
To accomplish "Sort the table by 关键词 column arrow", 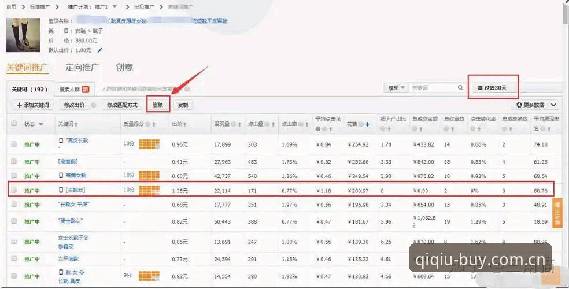I will (x=76, y=124).
